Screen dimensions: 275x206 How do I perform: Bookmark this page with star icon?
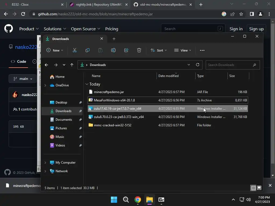(241, 14)
